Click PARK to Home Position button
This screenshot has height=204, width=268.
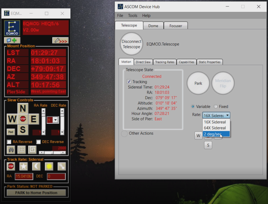36,193
